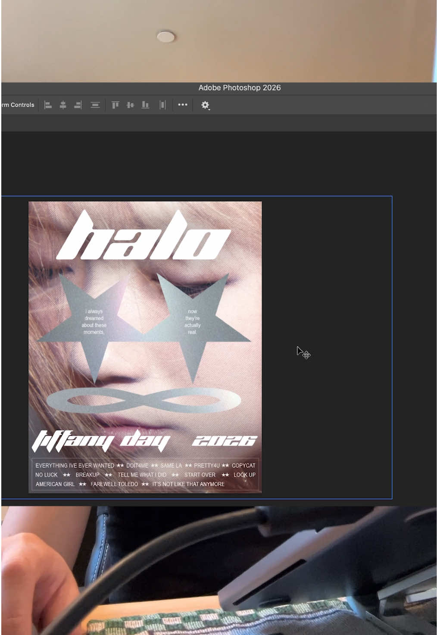Click the Align bottom edges icon
This screenshot has height=635, width=437.
[x=146, y=105]
